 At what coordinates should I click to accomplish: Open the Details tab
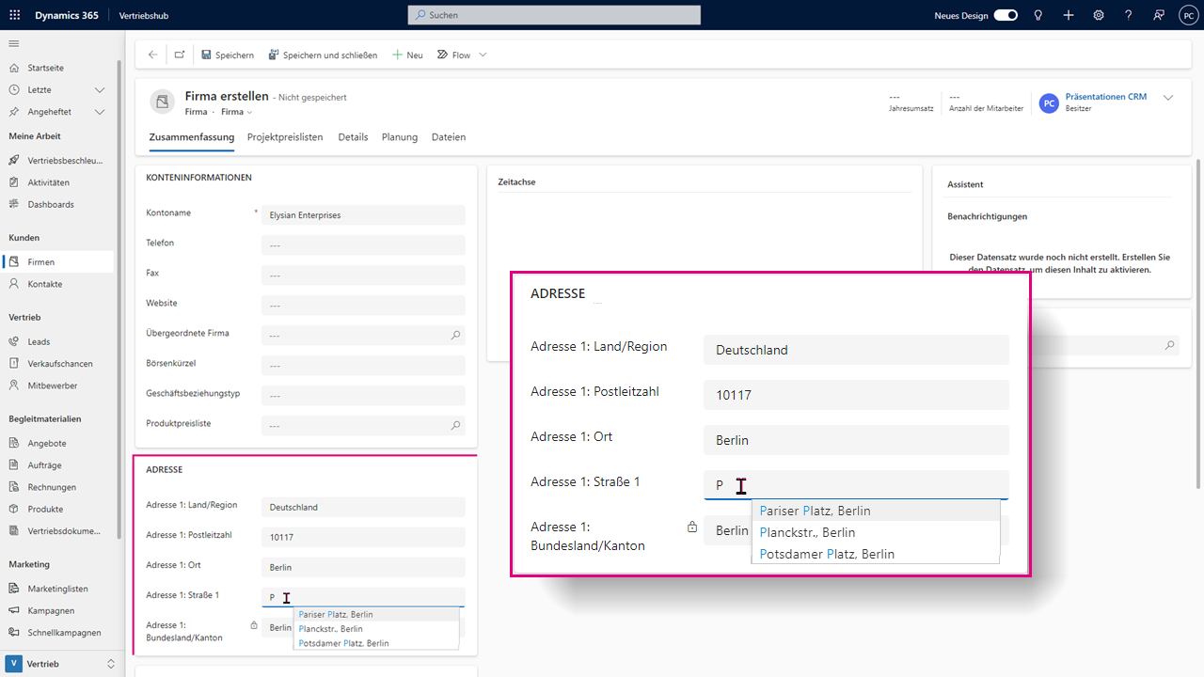pyautogui.click(x=353, y=137)
